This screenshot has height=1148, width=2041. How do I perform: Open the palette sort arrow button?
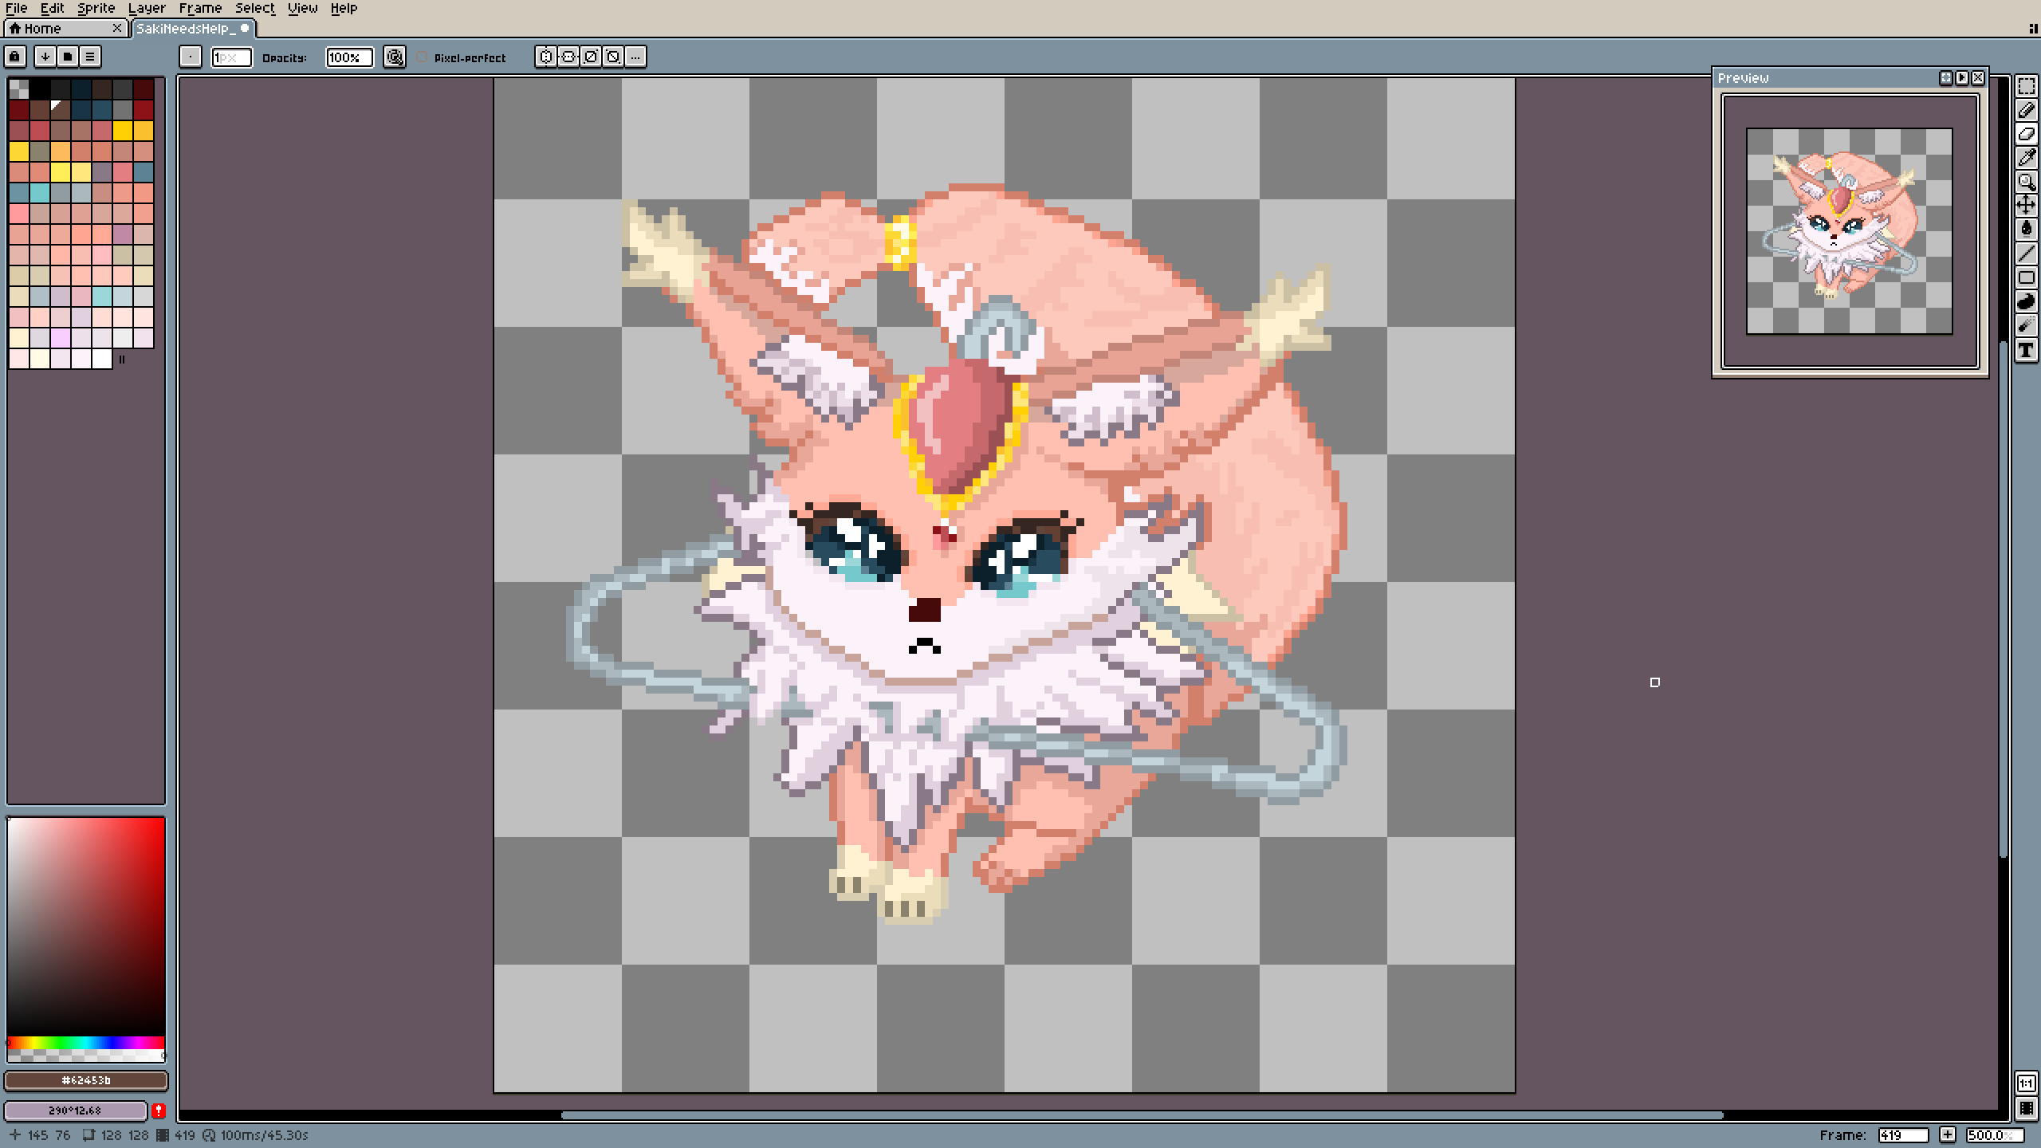tap(45, 57)
